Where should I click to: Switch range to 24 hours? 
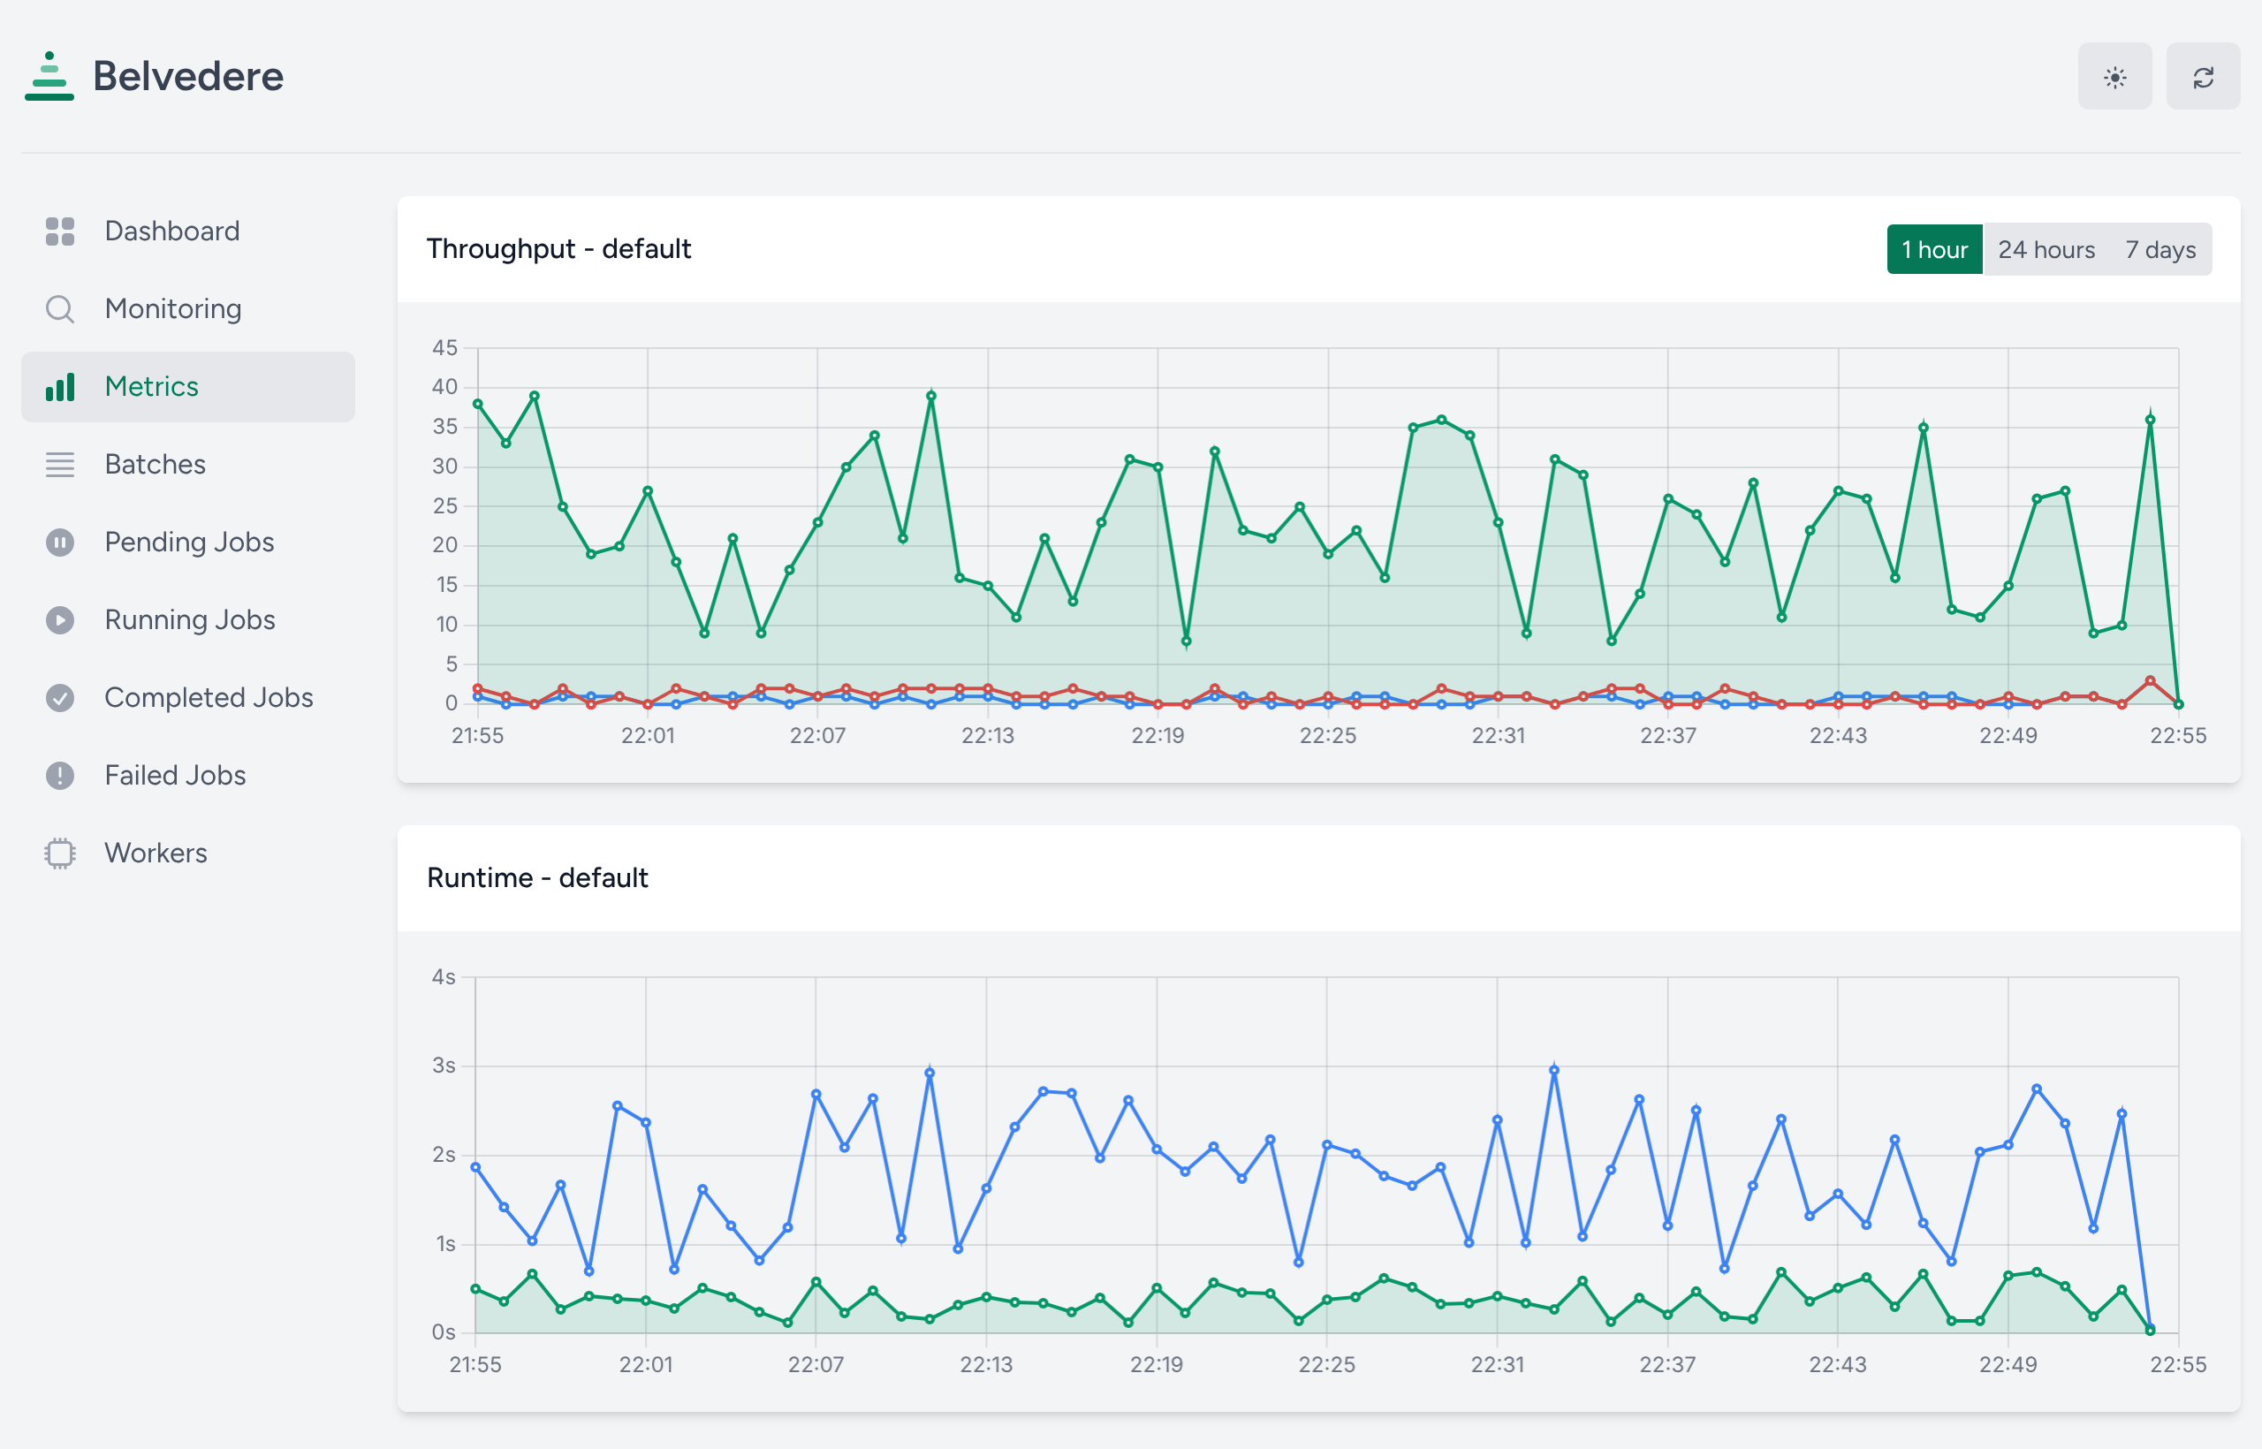click(2046, 249)
